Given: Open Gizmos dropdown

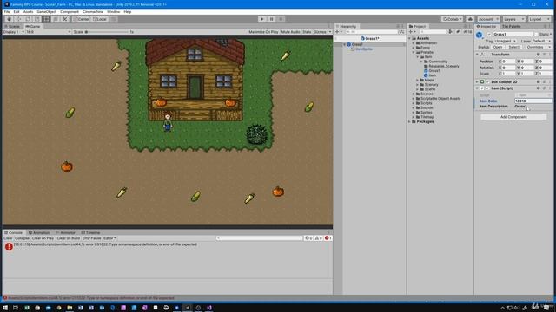Looking at the screenshot, I should 322,32.
